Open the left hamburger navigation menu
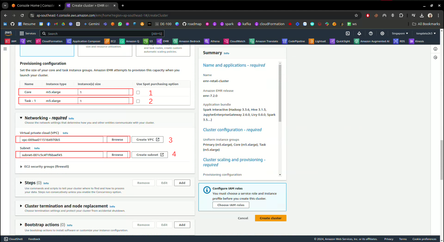The height and width of the screenshot is (242, 444). (5, 49)
